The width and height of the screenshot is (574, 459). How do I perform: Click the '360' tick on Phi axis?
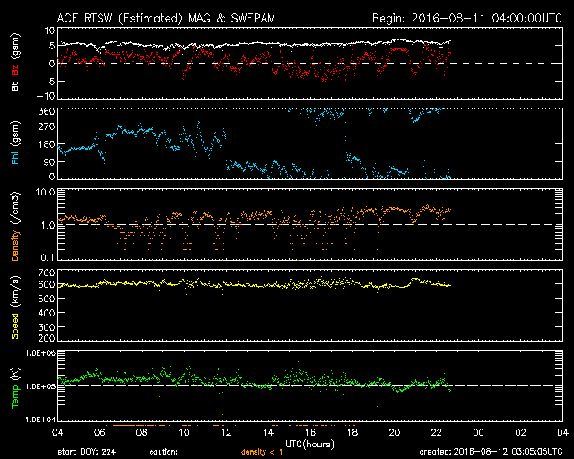[47, 112]
